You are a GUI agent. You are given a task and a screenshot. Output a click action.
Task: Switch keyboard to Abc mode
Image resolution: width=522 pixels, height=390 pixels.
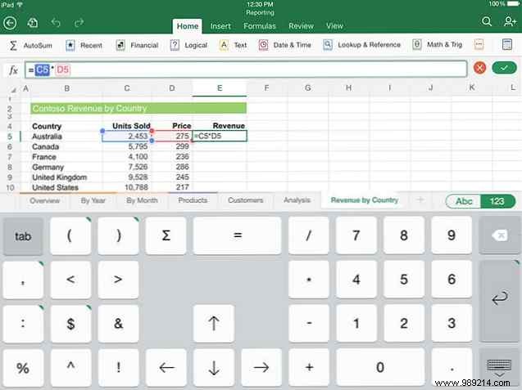pyautogui.click(x=464, y=201)
